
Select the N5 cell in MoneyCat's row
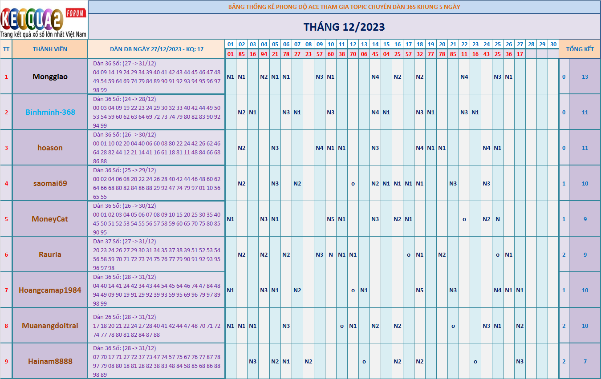click(x=331, y=219)
